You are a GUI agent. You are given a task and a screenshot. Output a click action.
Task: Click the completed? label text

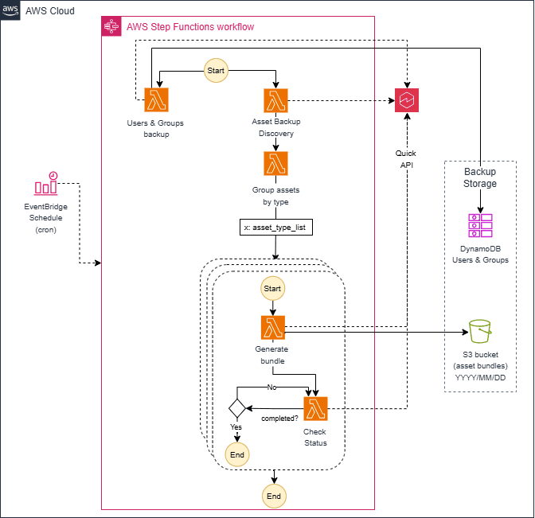279,419
